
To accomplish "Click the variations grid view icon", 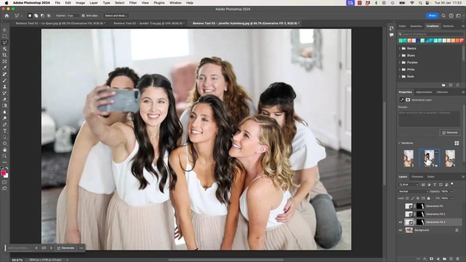I will (457, 143).
